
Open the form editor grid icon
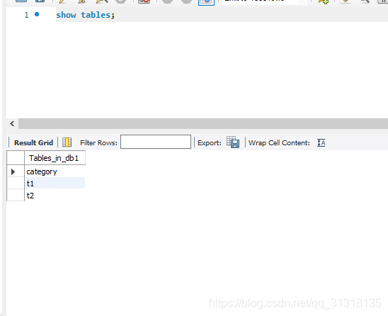[67, 142]
